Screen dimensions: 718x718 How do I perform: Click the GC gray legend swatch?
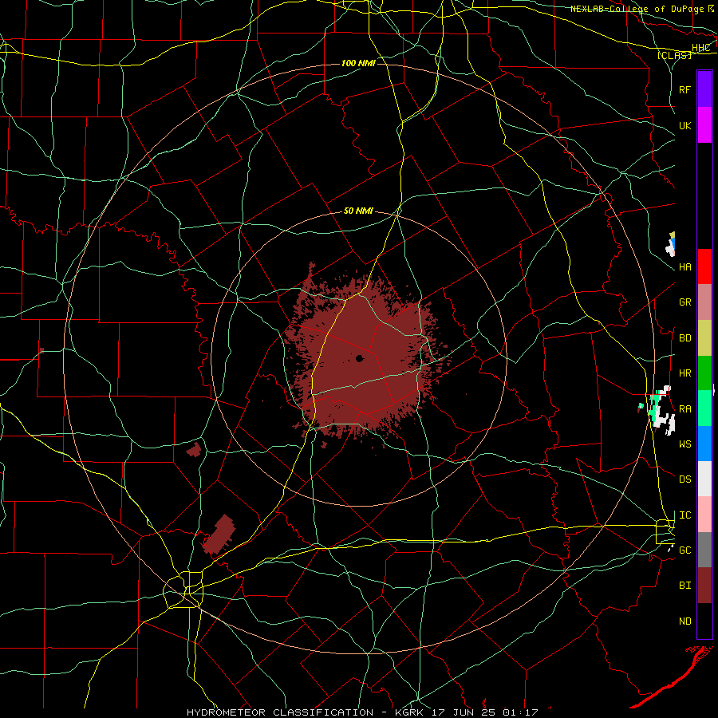coord(704,550)
